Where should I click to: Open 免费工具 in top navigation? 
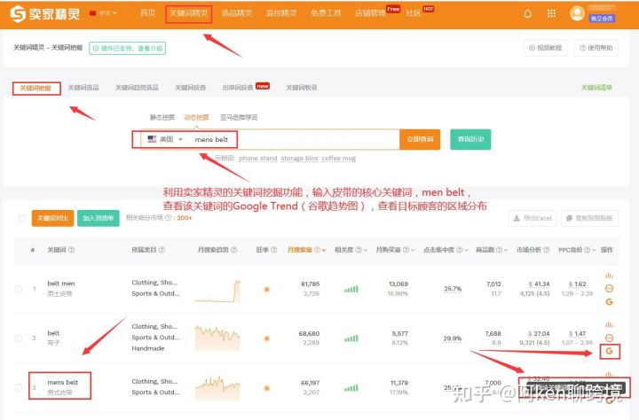(x=326, y=13)
